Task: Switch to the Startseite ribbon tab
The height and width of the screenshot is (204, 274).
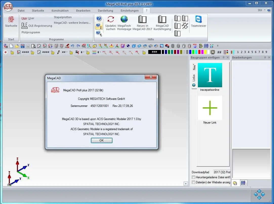Action: (38, 11)
